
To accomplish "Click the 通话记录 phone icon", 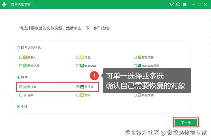I will click(x=25, y=66).
